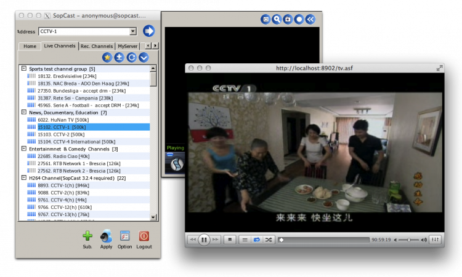Switch to the MyServer tab
The height and width of the screenshot is (277, 462).
pyautogui.click(x=128, y=46)
